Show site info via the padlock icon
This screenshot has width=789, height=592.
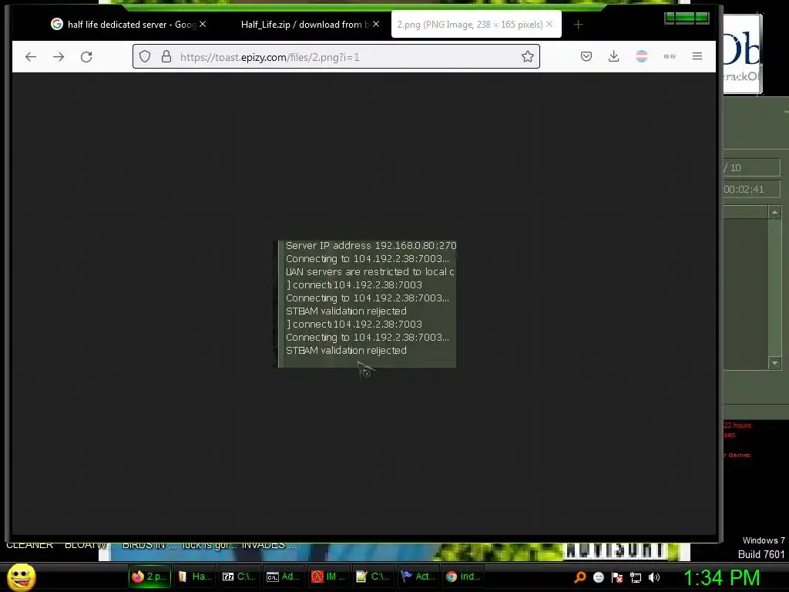pos(166,57)
